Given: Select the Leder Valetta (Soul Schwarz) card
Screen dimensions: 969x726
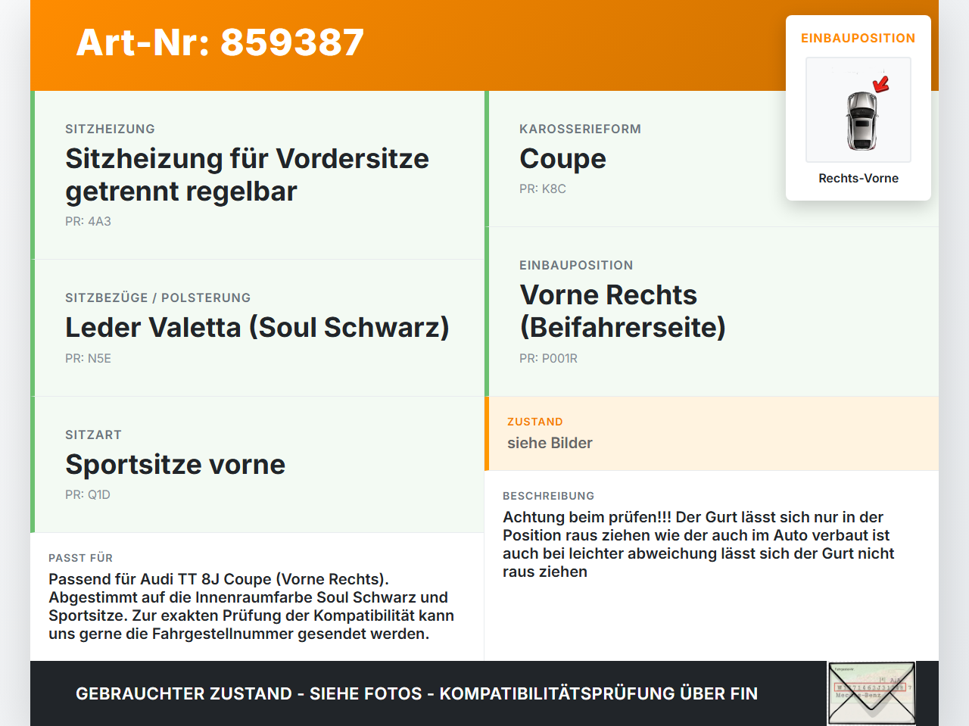Looking at the screenshot, I should (x=257, y=328).
